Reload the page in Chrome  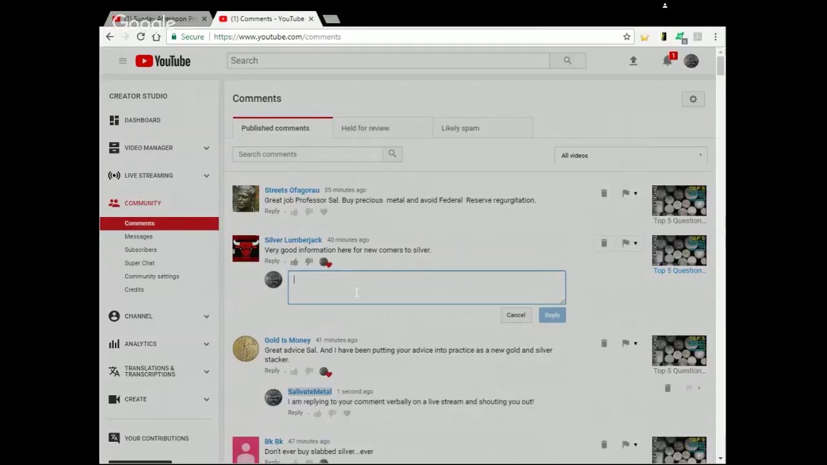tap(140, 37)
